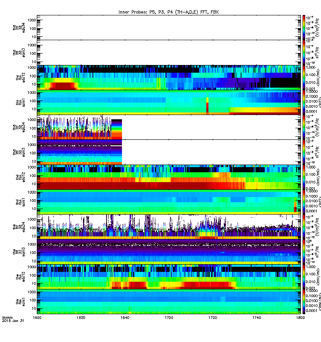Click the 1000 y-axis tick of tha fff edc34
Viewport: 321px width, 342px height.
tap(32, 20)
